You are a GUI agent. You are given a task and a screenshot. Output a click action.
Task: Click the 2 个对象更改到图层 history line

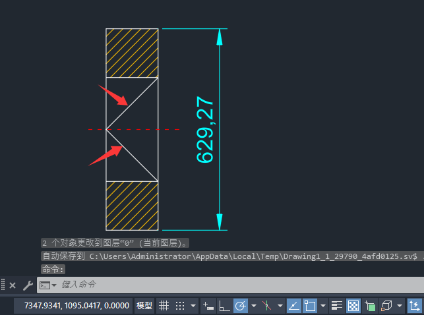coord(115,243)
